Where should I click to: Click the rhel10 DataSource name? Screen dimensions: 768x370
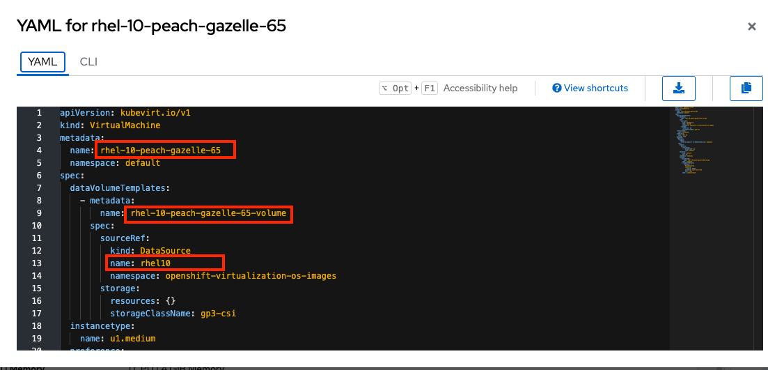click(x=155, y=263)
